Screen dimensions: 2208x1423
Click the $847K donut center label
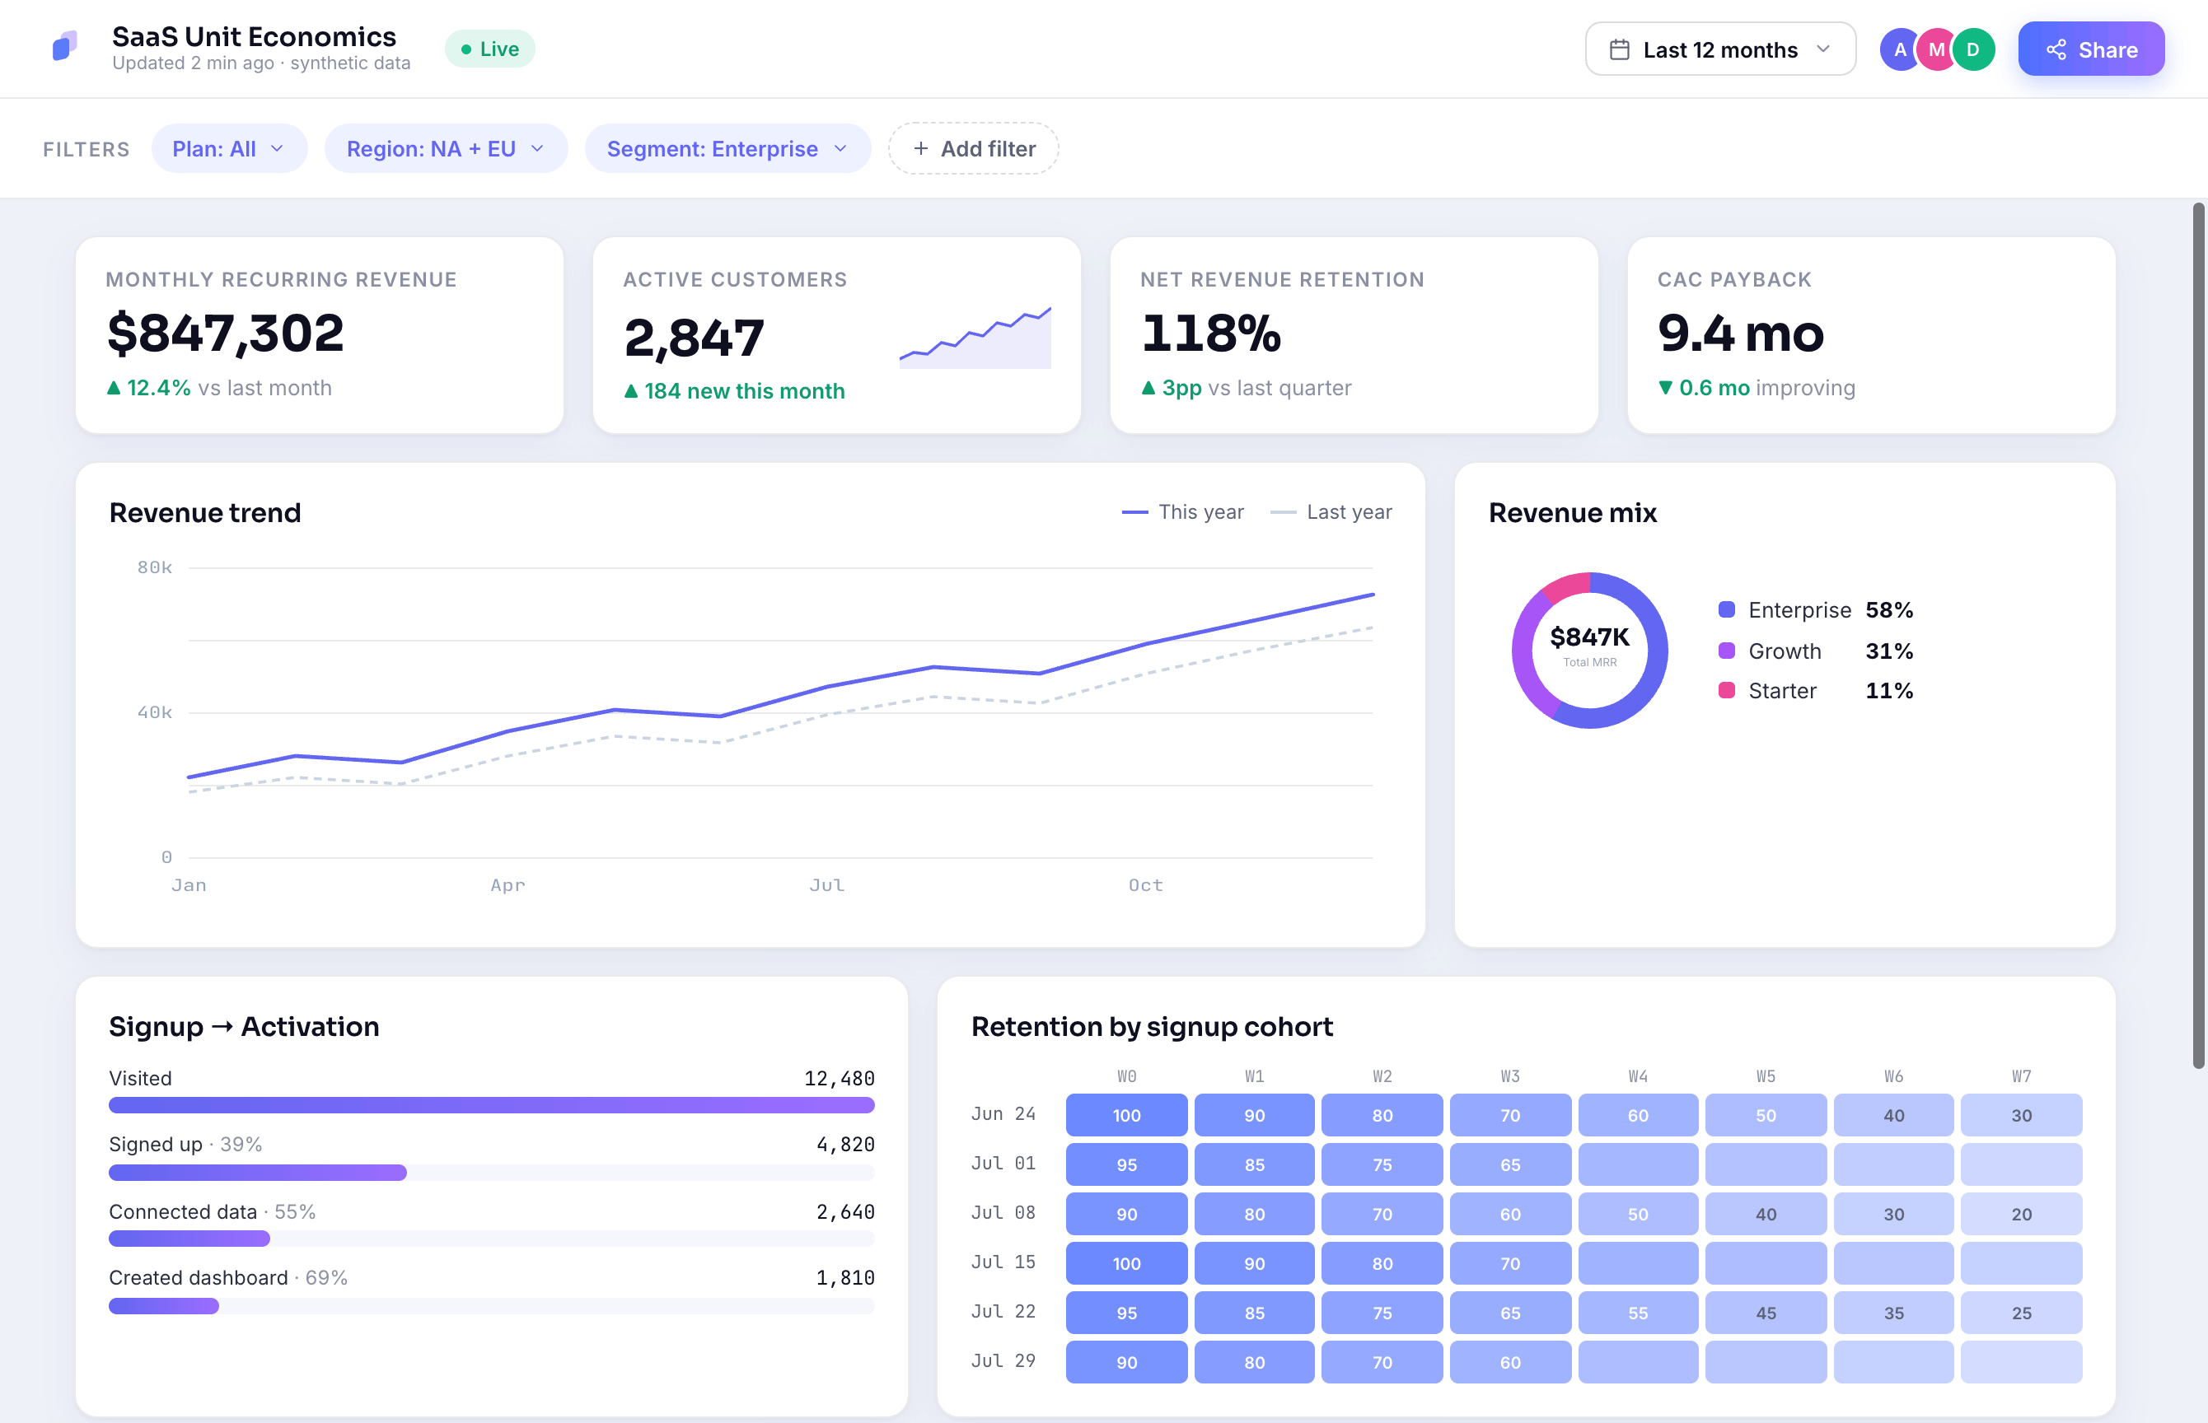[1590, 637]
